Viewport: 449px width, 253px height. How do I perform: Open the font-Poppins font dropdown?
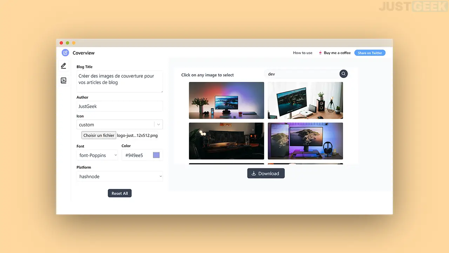97,155
